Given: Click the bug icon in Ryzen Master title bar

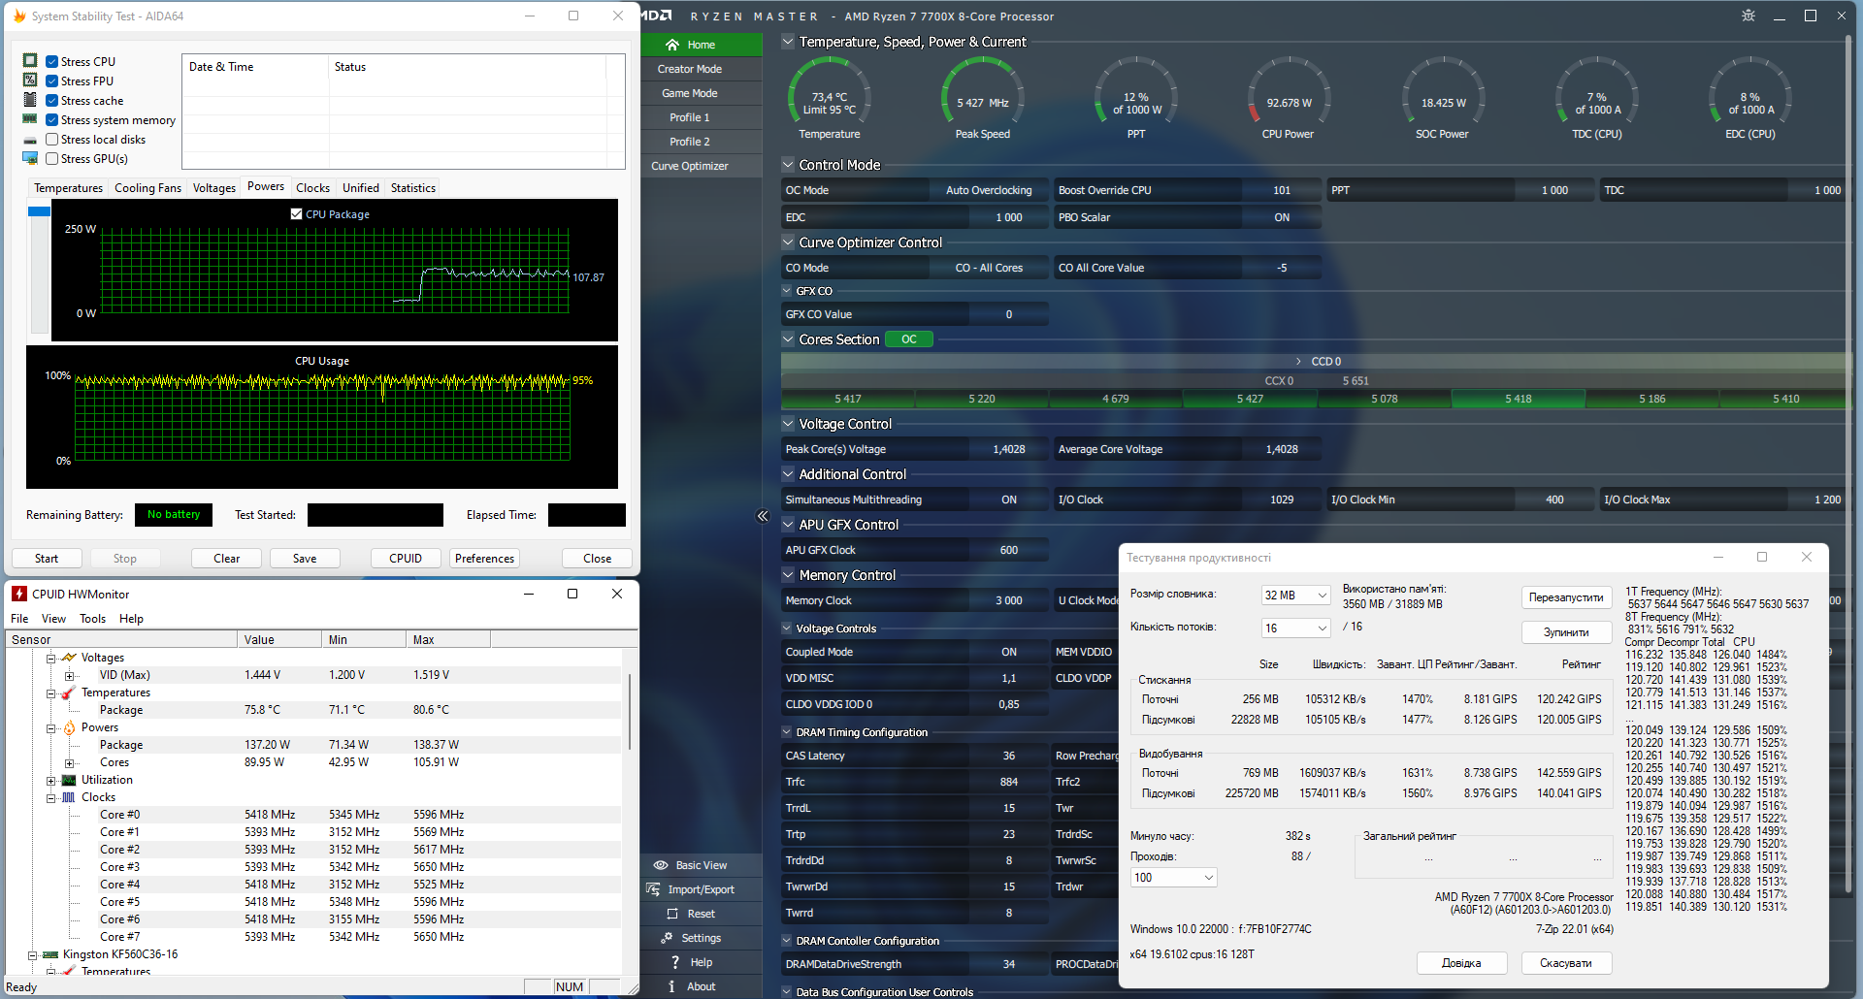Looking at the screenshot, I should (1749, 16).
